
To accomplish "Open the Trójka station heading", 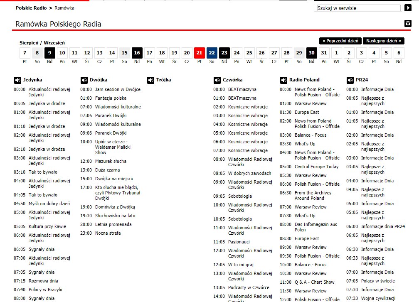I will pos(163,80).
